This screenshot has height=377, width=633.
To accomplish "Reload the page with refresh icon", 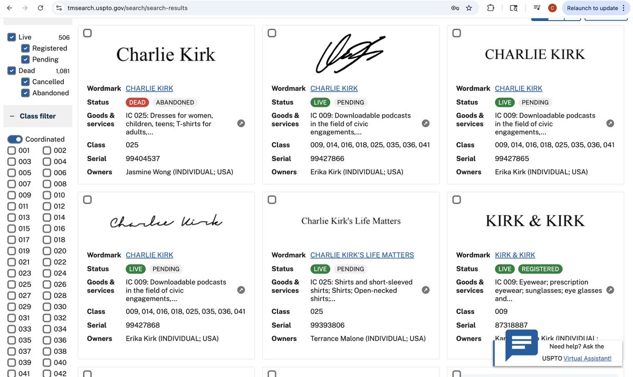I will [41, 8].
